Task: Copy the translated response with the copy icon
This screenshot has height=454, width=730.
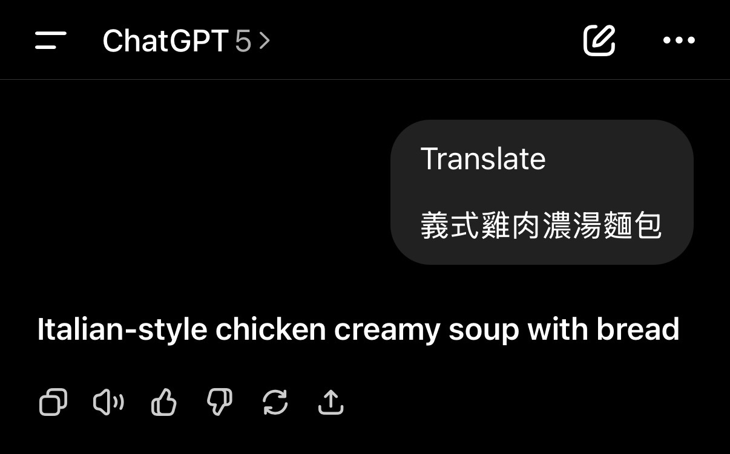Action: click(53, 402)
